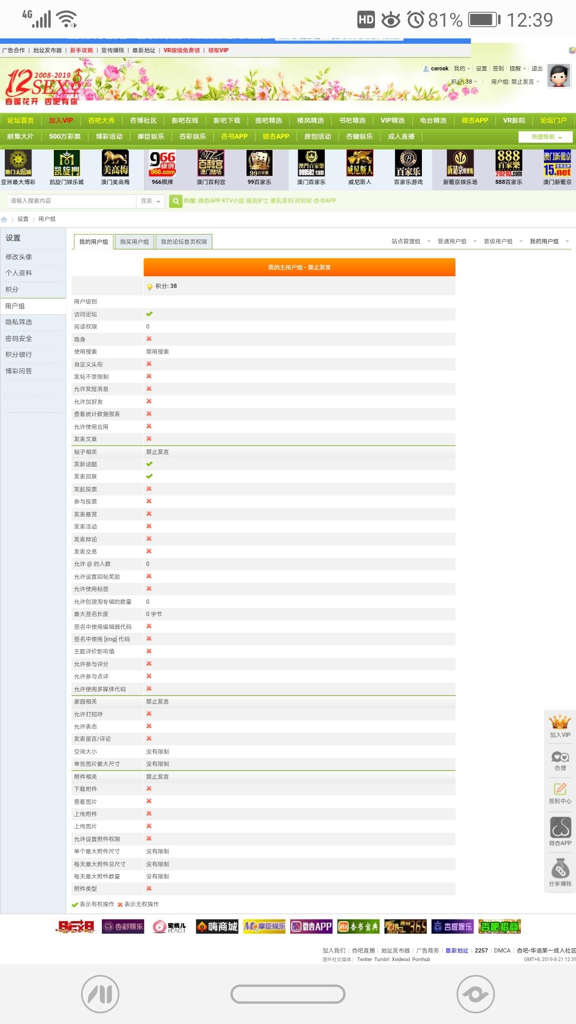
Task: Expand the 提醒 notifications menu
Action: tap(517, 69)
